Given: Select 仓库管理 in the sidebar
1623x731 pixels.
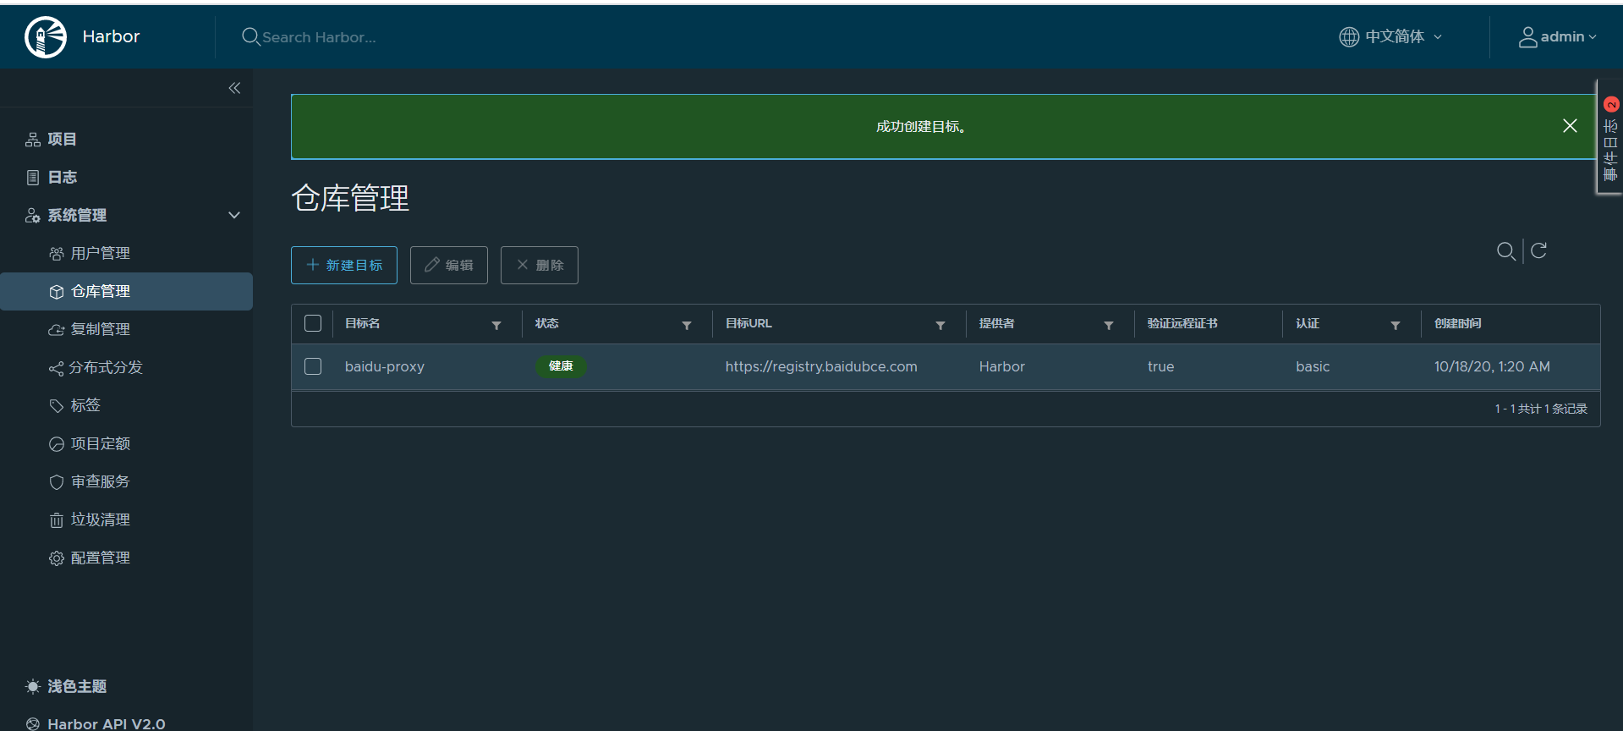Looking at the screenshot, I should [x=126, y=291].
